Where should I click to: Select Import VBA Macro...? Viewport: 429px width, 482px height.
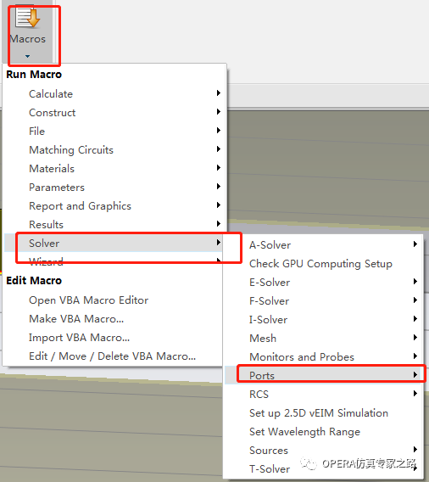click(x=79, y=338)
